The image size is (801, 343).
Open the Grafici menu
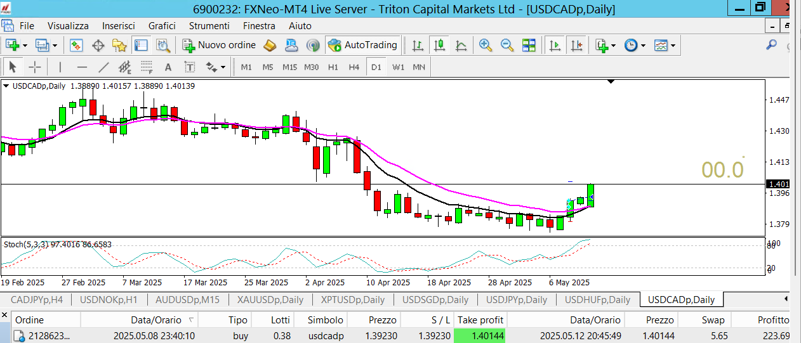[x=162, y=26]
